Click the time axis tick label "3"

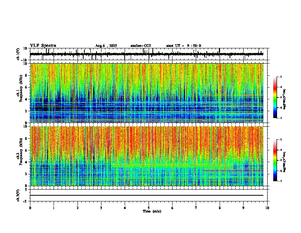pos(101,208)
